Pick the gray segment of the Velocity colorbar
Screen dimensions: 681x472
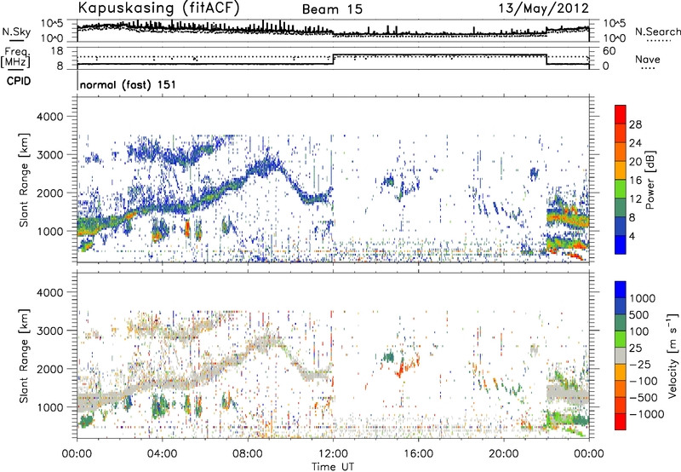621,356
